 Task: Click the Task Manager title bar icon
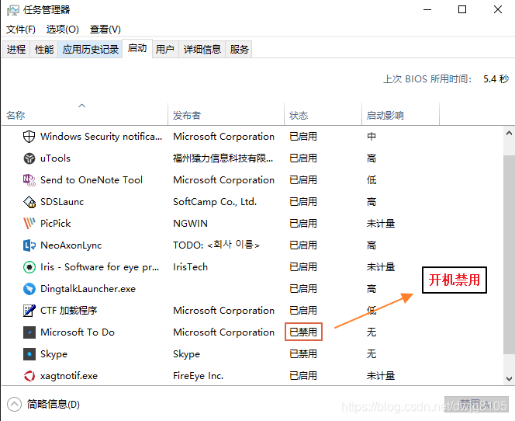(x=13, y=10)
